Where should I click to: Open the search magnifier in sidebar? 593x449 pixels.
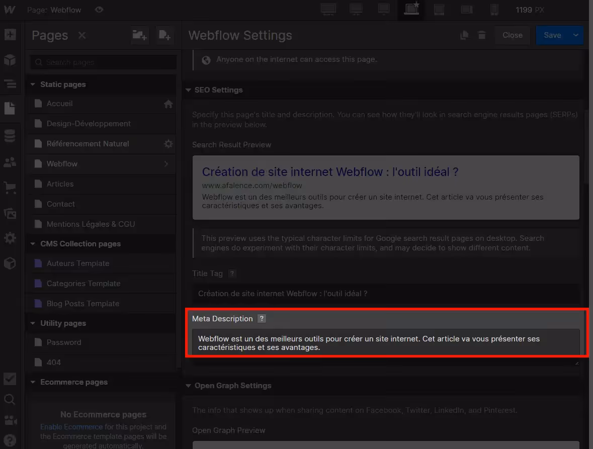click(10, 400)
